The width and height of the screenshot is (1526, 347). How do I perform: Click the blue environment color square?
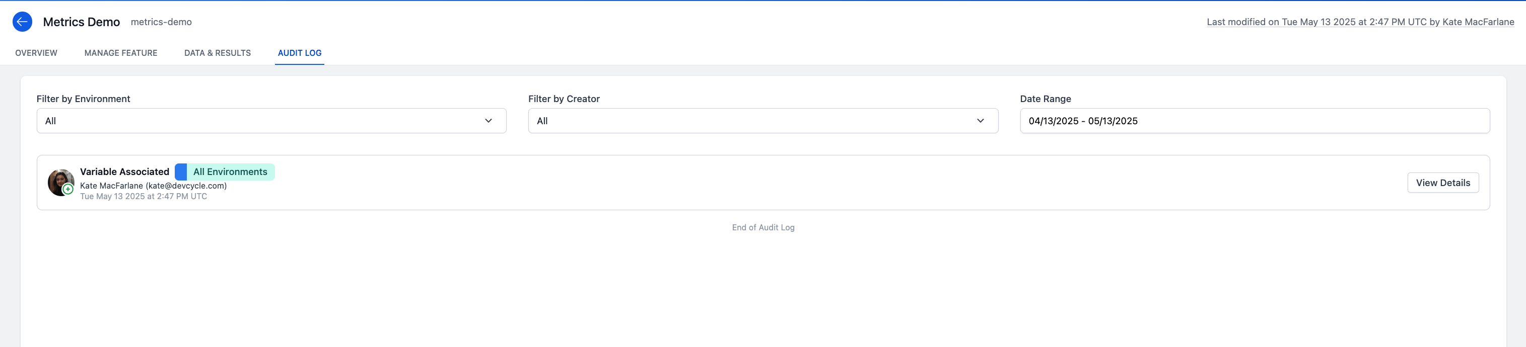click(x=181, y=172)
